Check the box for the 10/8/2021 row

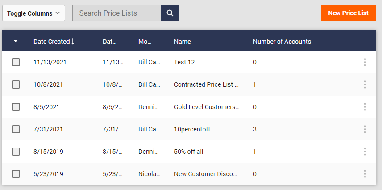(x=16, y=84)
